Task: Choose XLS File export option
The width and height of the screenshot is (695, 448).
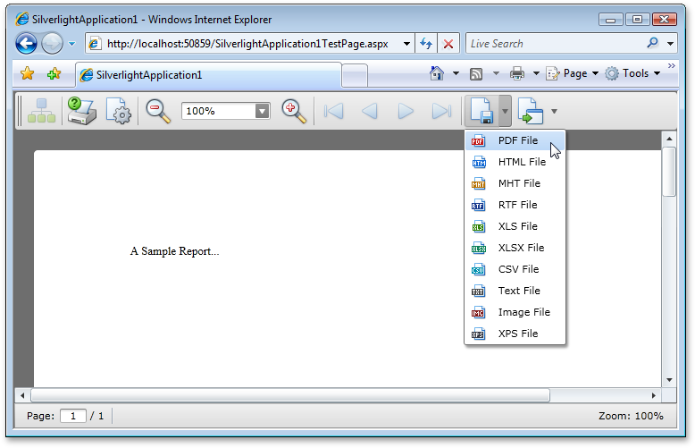Action: [515, 226]
